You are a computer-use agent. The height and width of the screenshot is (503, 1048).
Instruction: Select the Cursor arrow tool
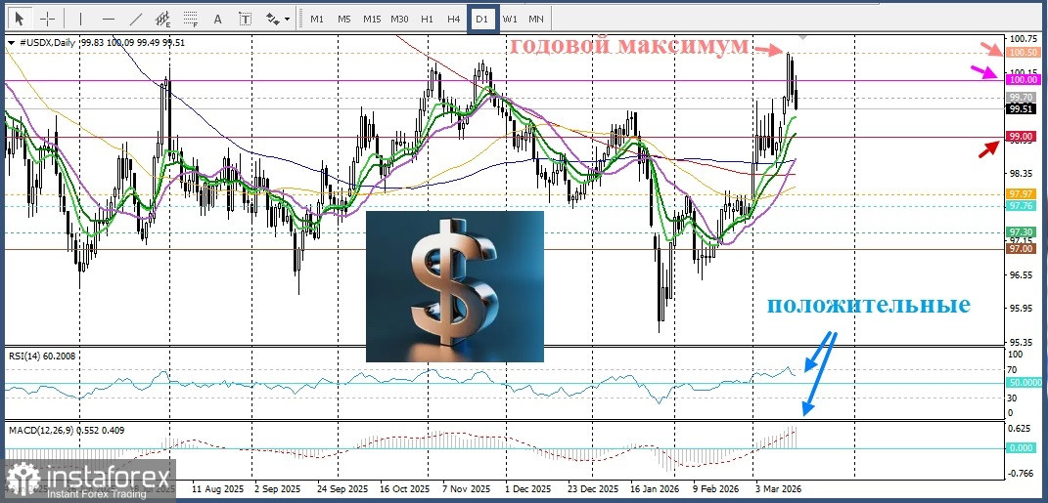click(x=20, y=19)
